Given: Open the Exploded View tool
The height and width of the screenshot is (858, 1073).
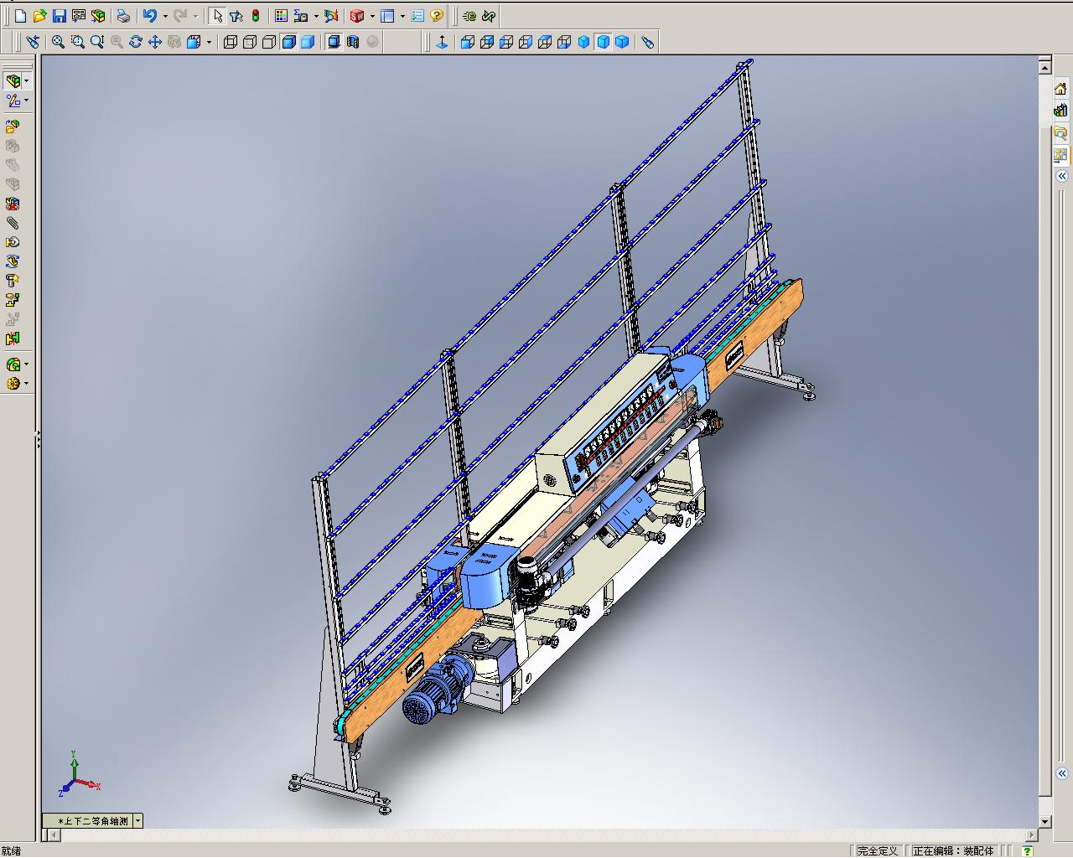Looking at the screenshot, I should point(13,300).
